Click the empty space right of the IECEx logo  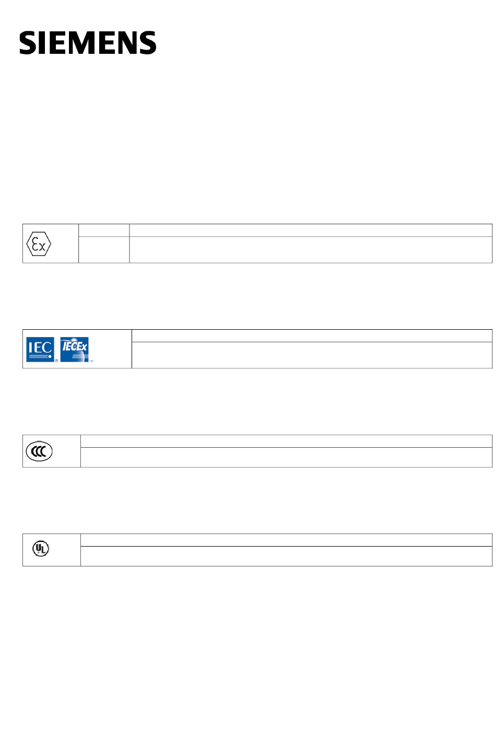pos(112,349)
